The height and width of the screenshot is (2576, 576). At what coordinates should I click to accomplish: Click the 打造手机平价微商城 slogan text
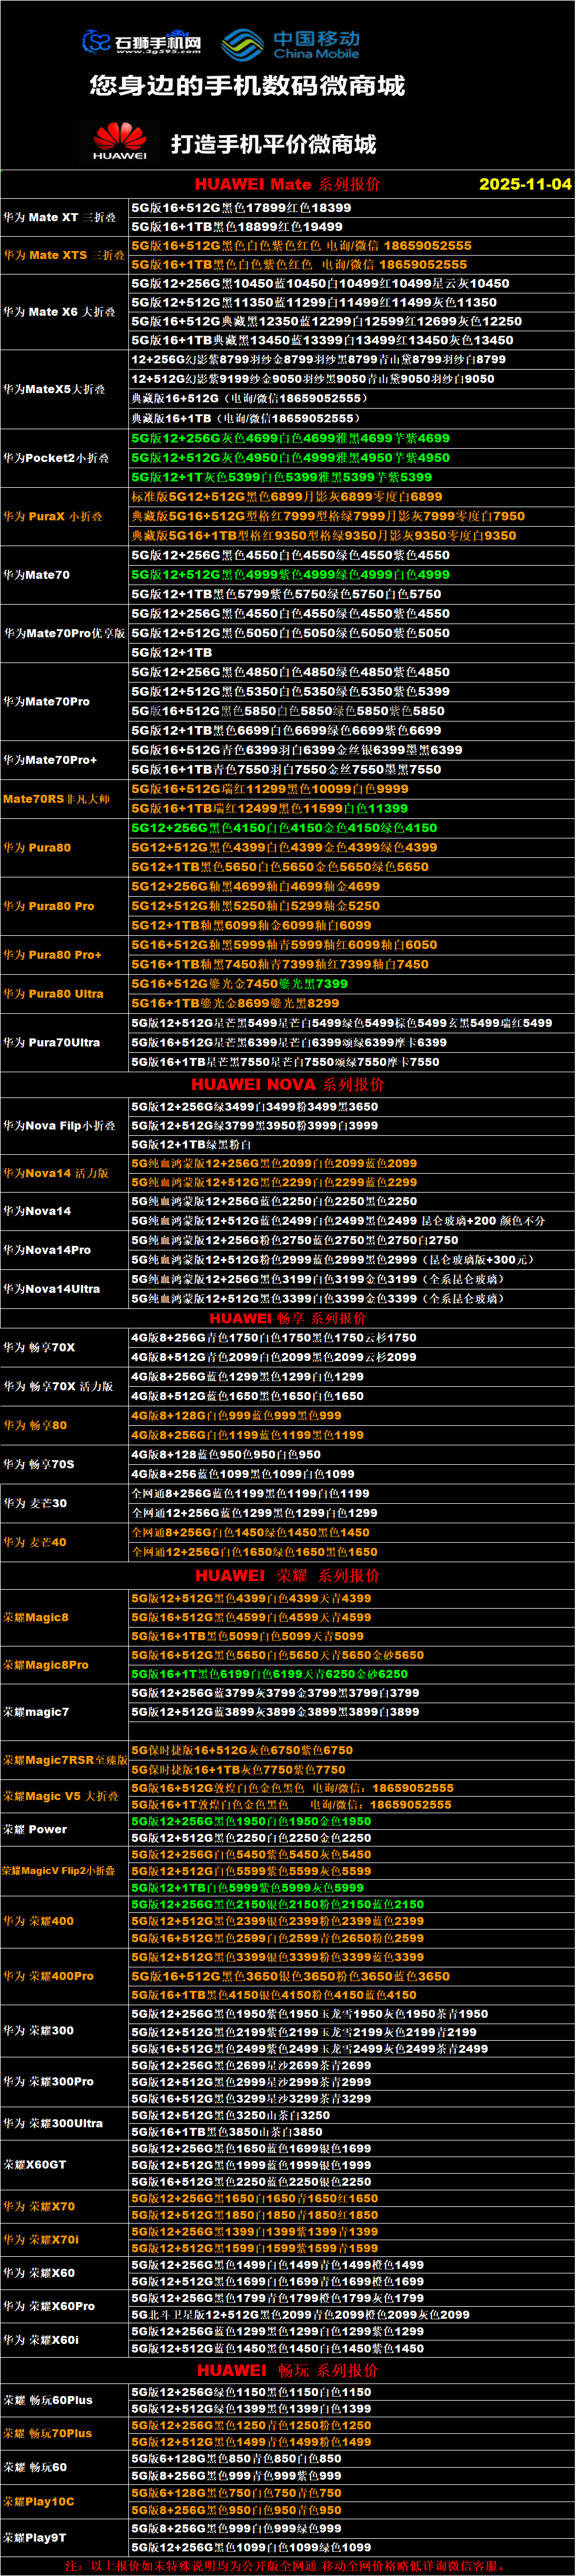pos(273,144)
